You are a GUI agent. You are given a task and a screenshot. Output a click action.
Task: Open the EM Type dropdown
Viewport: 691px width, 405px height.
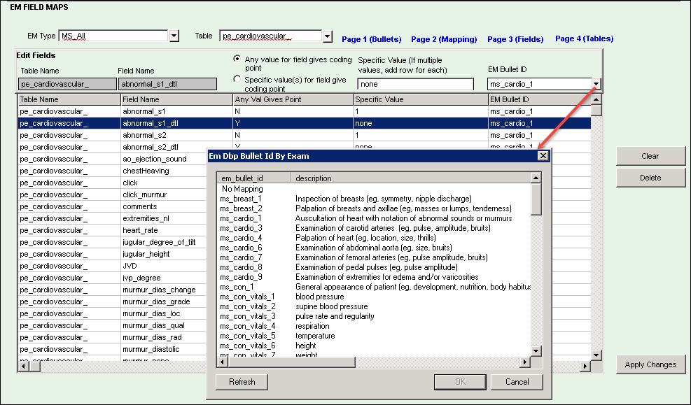click(174, 36)
